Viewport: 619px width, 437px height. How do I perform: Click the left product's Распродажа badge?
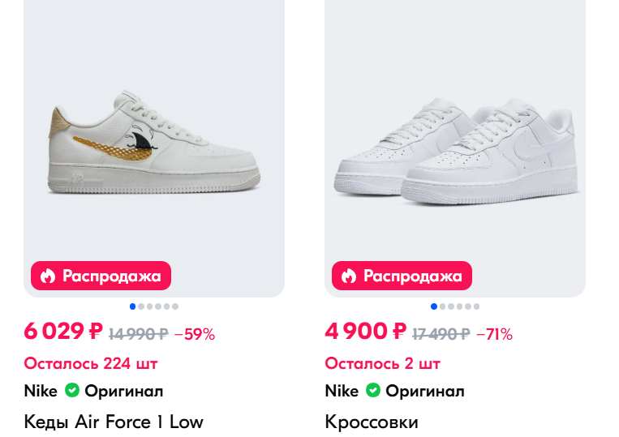(101, 276)
